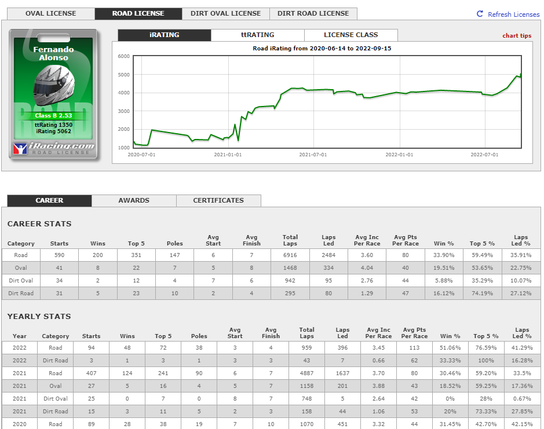Click the 2484 laps led value
544x429 pixels.
(x=328, y=255)
